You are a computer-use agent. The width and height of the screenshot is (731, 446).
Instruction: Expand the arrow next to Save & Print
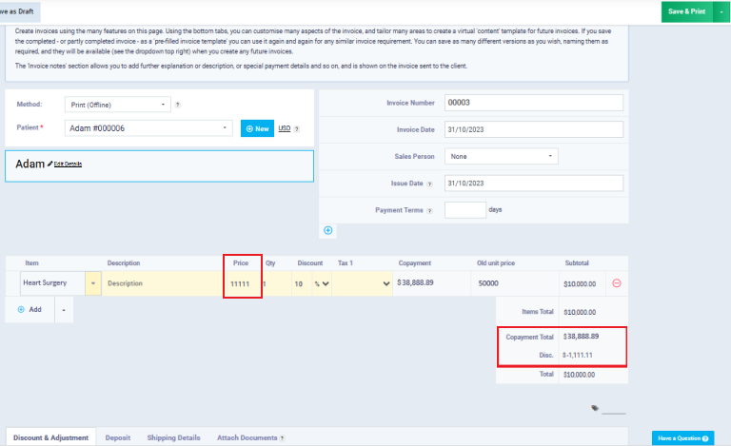(721, 11)
